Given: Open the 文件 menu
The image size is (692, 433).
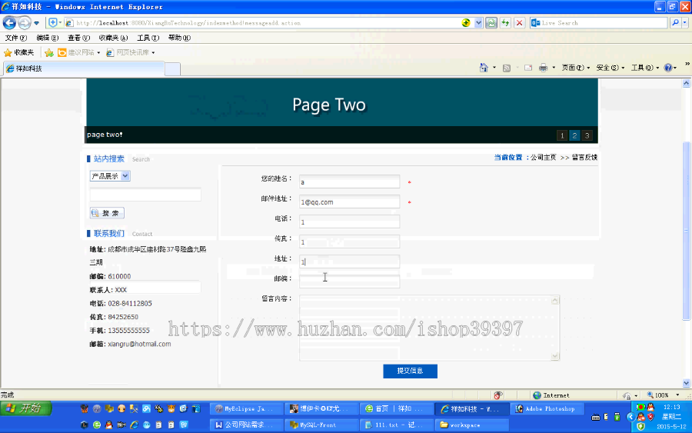Looking at the screenshot, I should point(16,38).
